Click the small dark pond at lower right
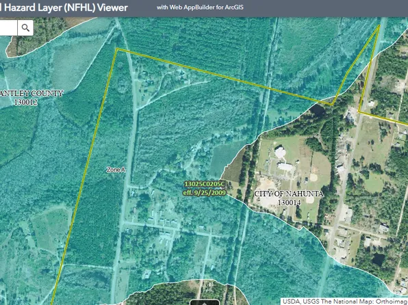 coord(378,259)
